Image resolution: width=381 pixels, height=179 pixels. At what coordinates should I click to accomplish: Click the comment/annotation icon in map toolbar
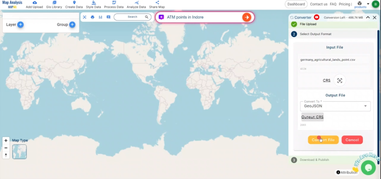click(x=108, y=17)
